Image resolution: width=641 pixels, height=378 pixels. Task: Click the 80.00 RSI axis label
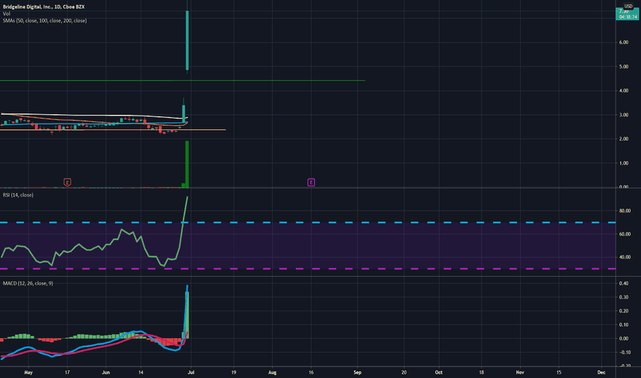[624, 211]
